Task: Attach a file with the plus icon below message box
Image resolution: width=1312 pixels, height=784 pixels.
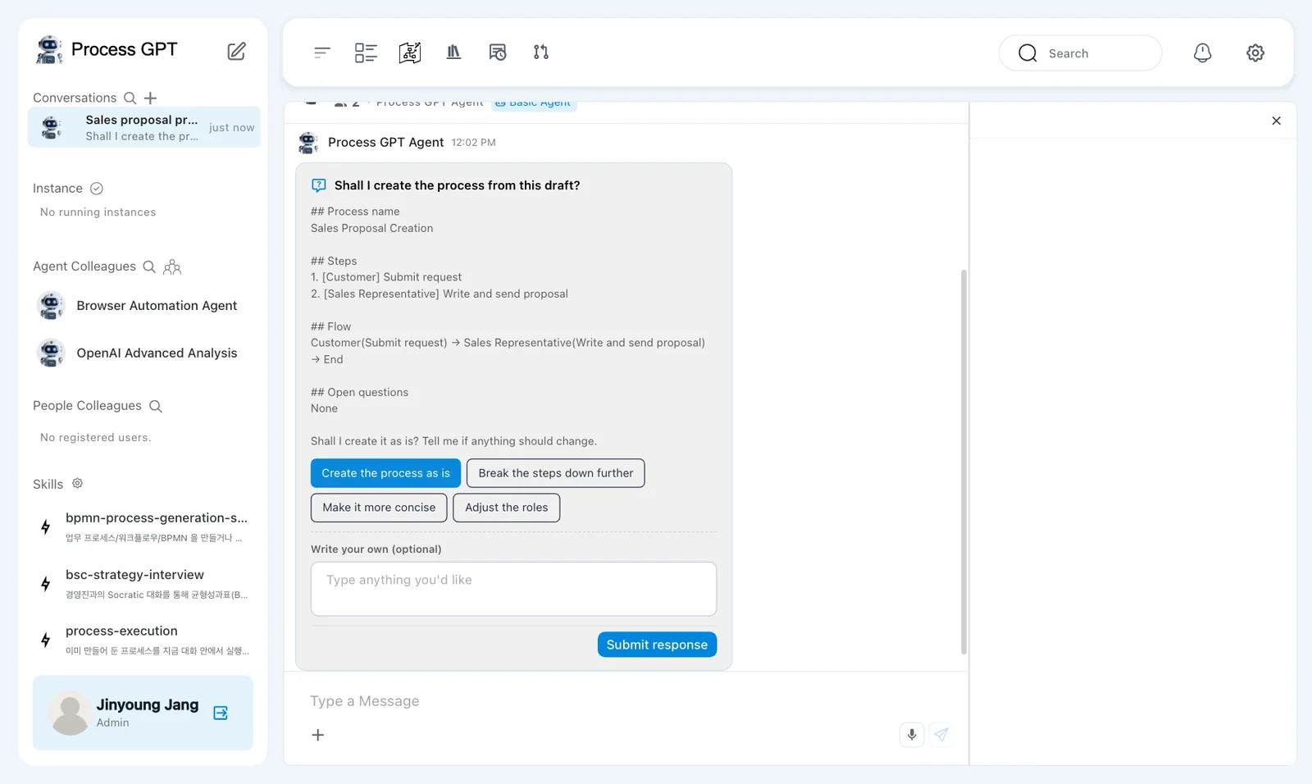Action: pyautogui.click(x=318, y=736)
